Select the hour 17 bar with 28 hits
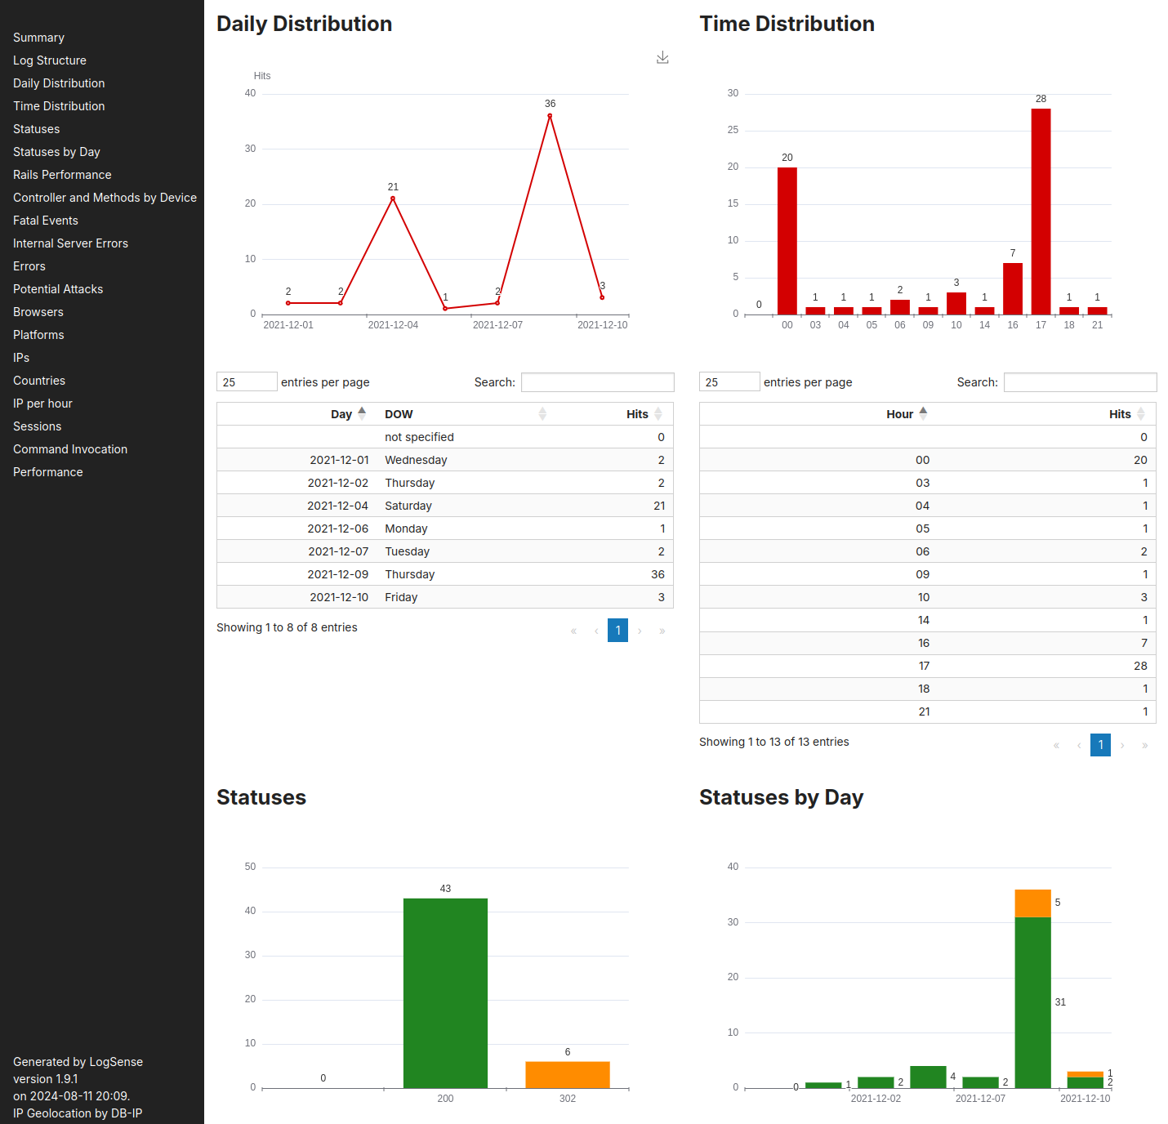Screen dimensions: 1168x1124 1041,212
